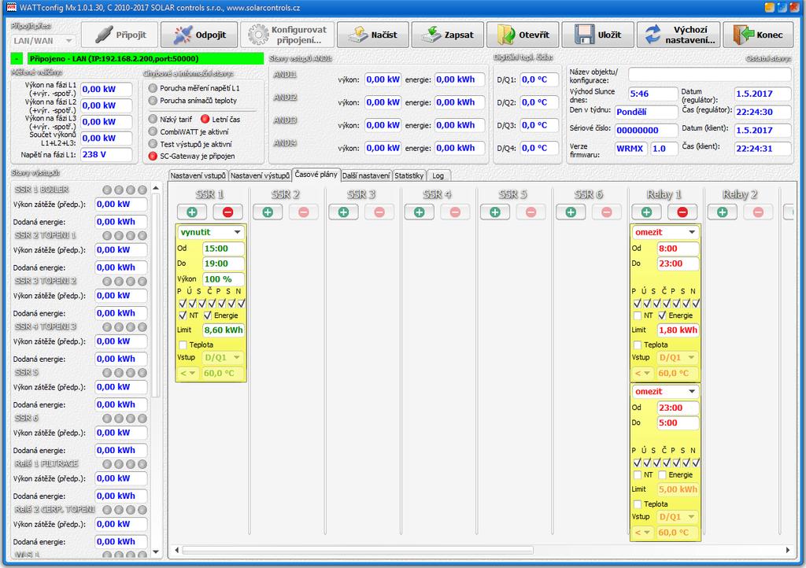Screen dimensions: 806x568
Task: Enable Teplota in first Relay 1 plan
Action: click(x=638, y=345)
